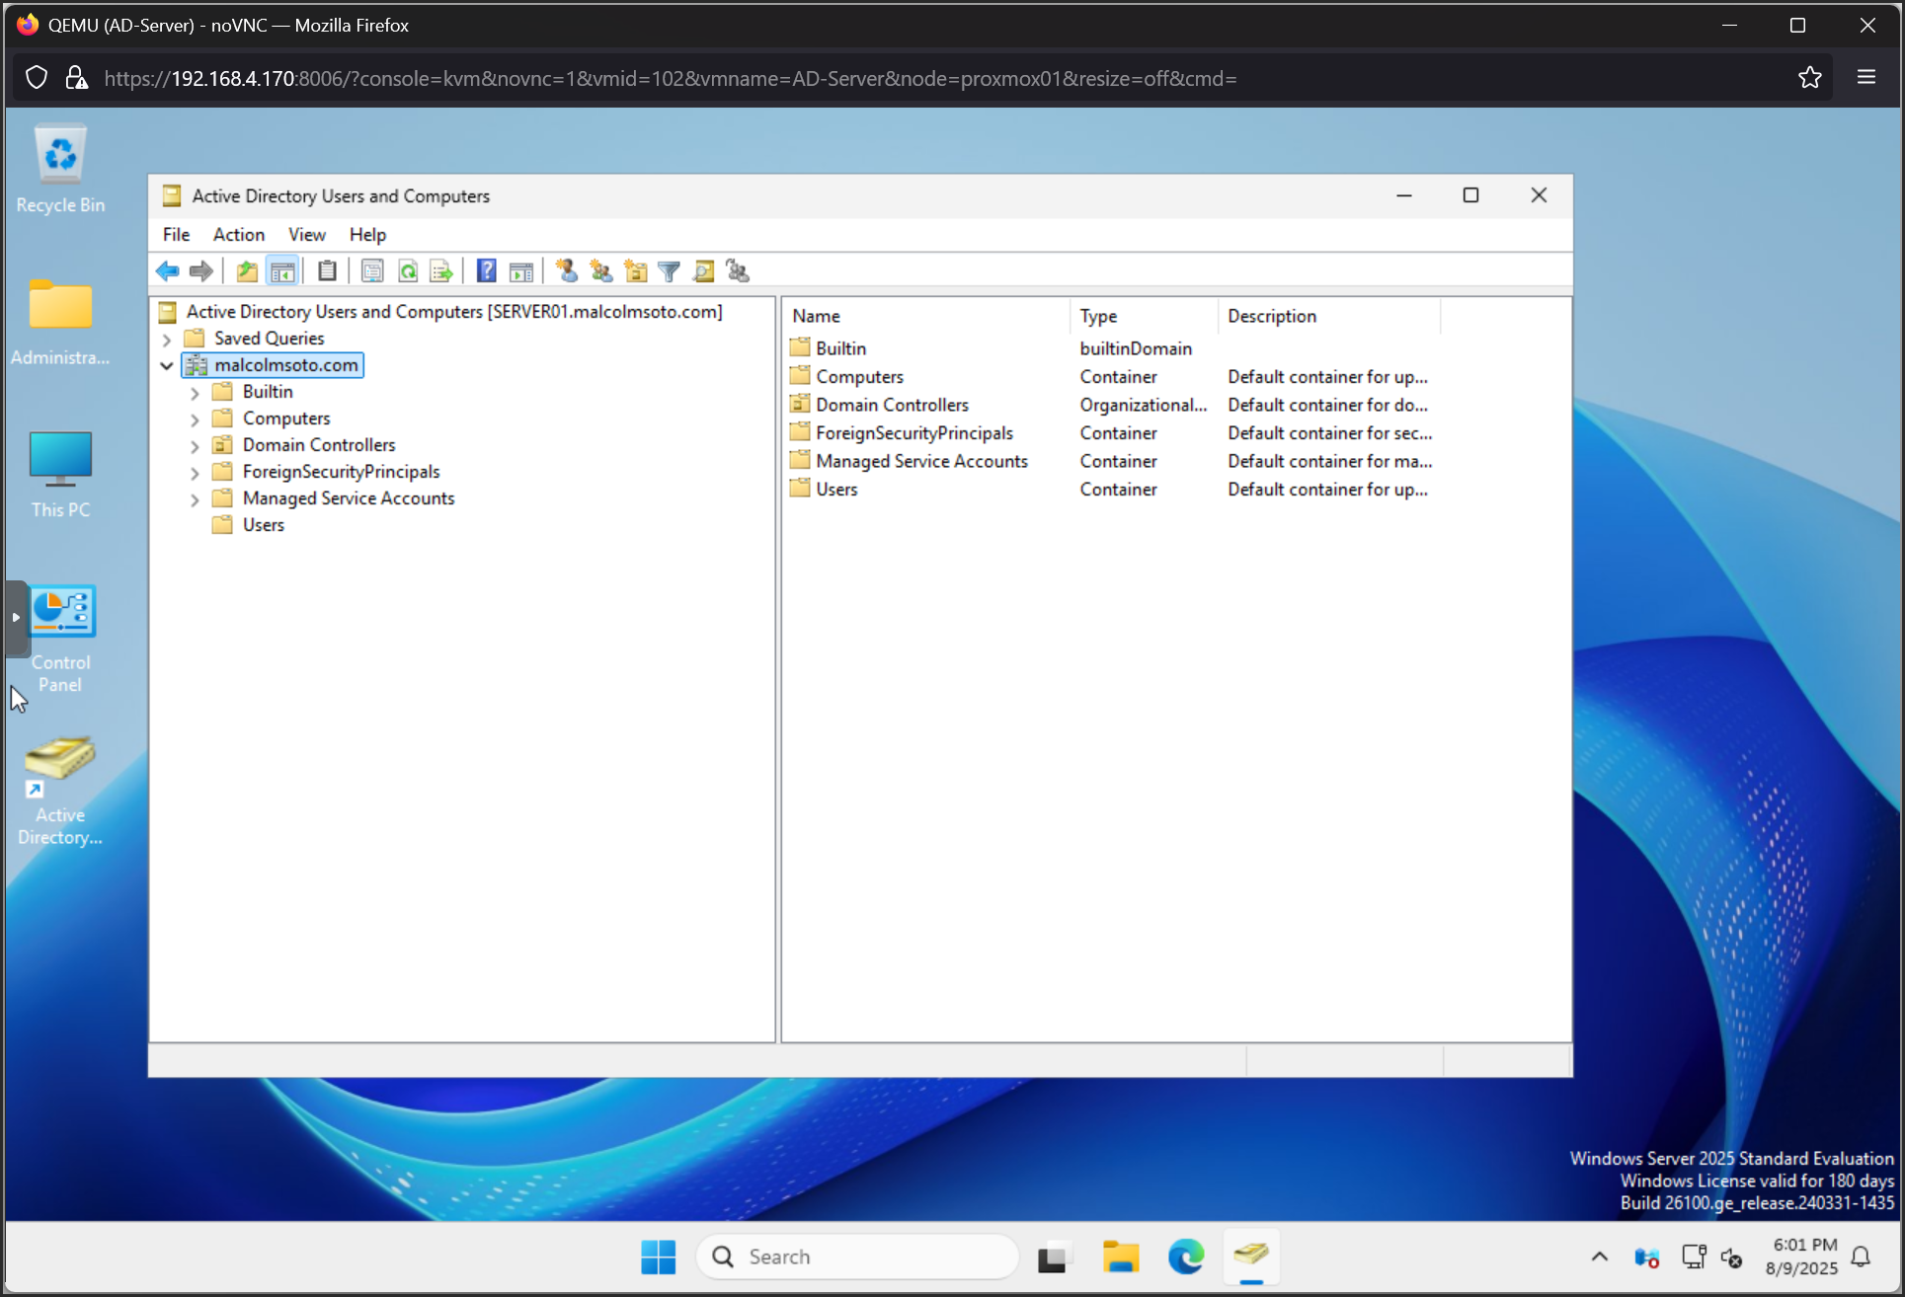Viewport: 1905px width, 1297px height.
Task: Click the Filter options funnel icon
Action: pos(670,271)
